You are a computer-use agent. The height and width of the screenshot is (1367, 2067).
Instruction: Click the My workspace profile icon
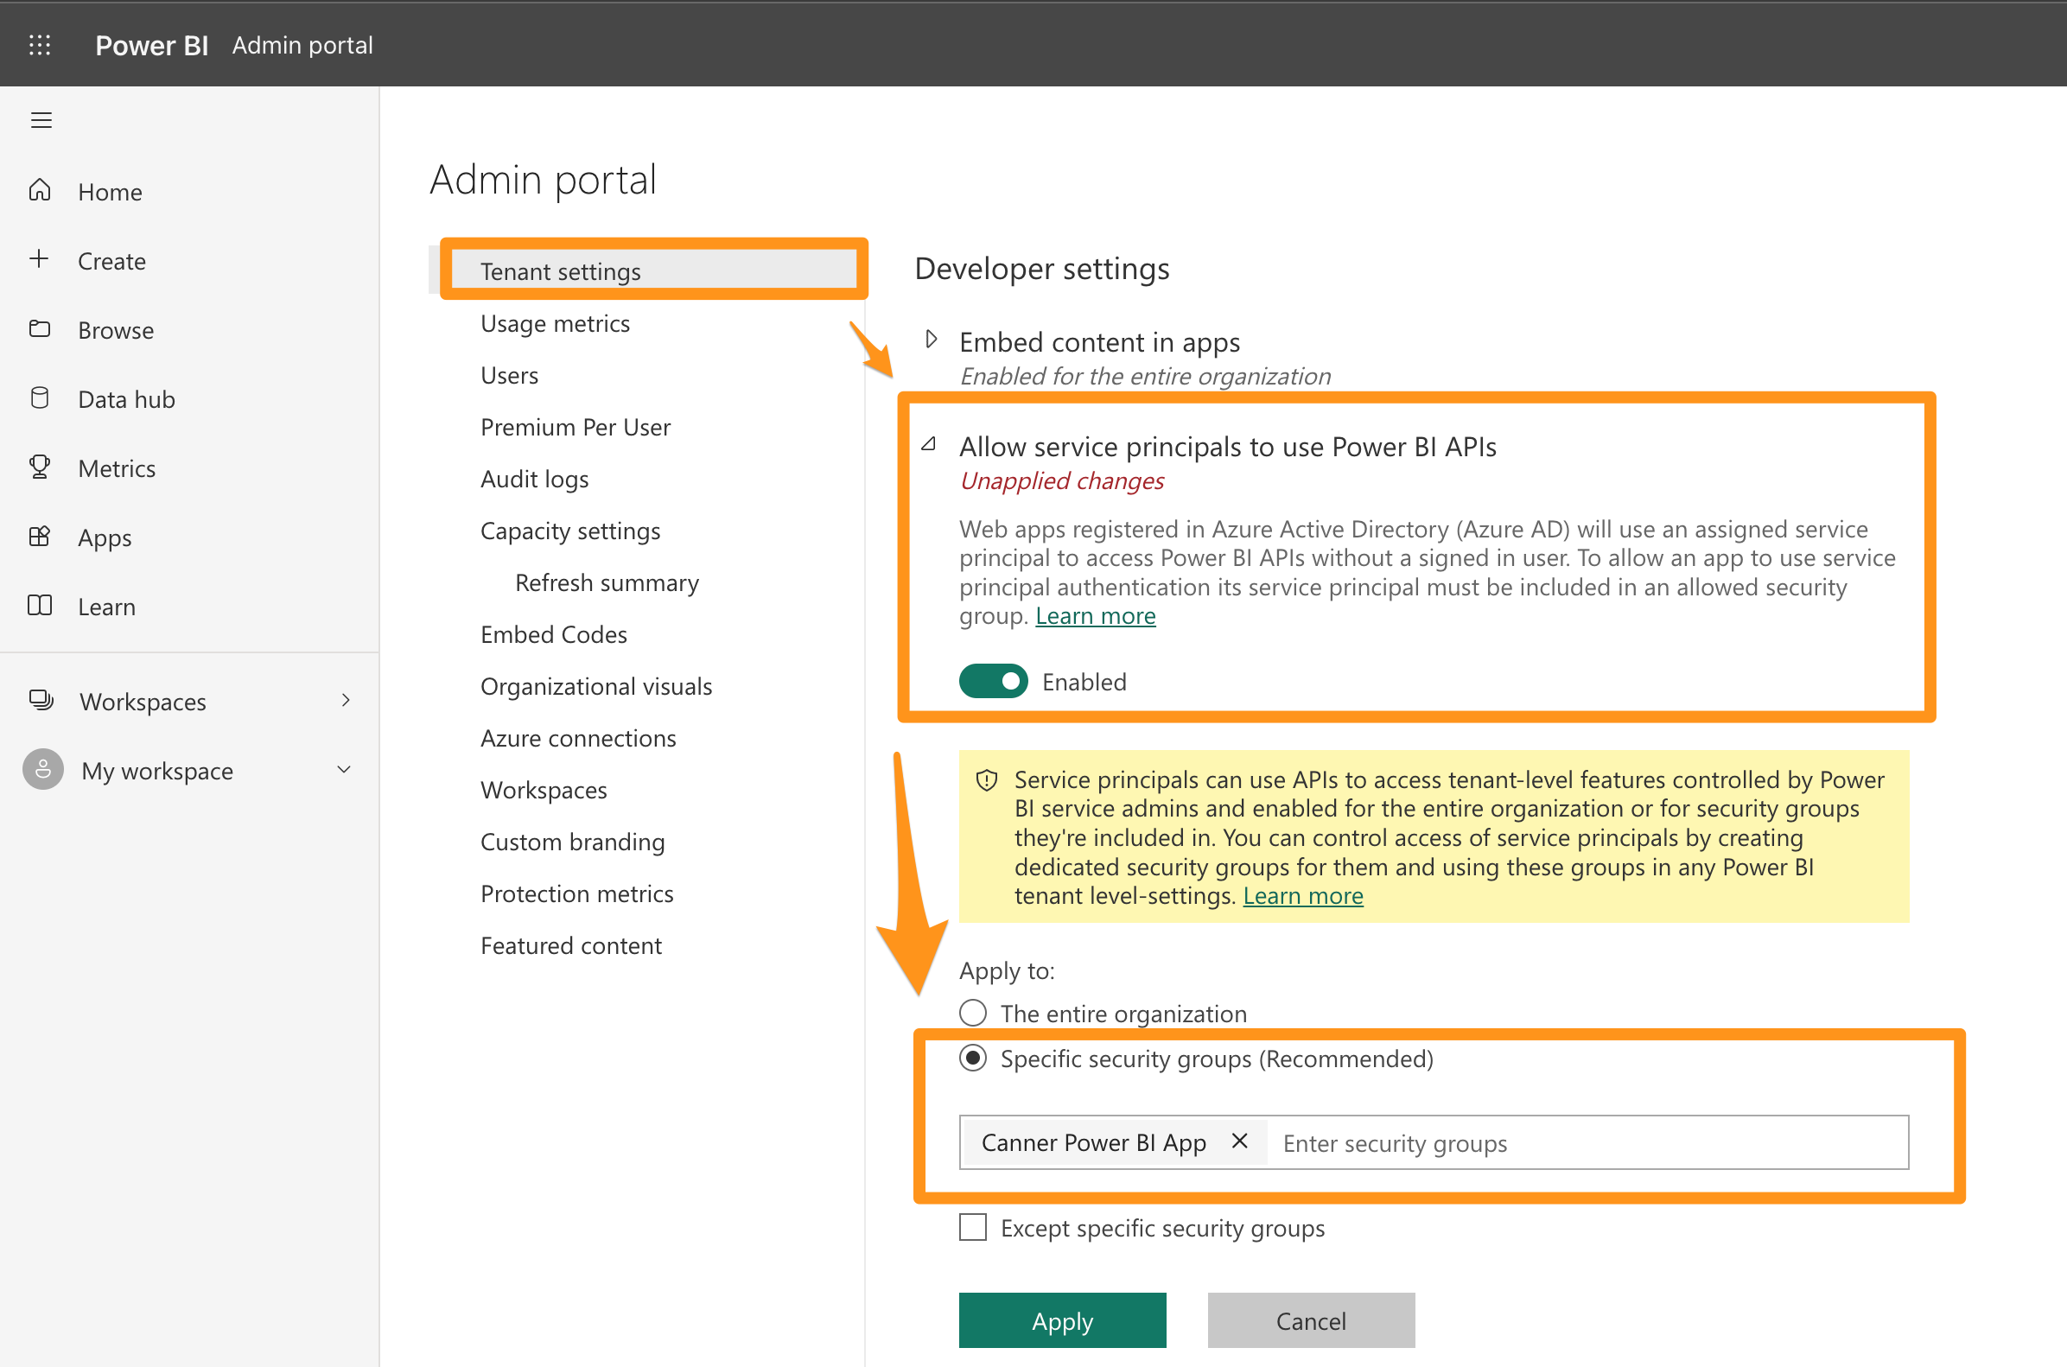click(x=41, y=771)
